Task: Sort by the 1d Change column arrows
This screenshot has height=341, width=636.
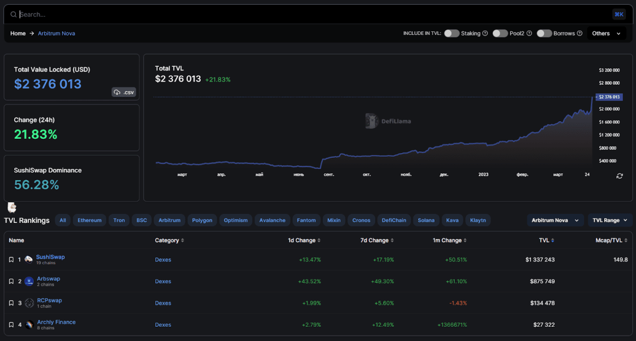Action: [x=319, y=240]
